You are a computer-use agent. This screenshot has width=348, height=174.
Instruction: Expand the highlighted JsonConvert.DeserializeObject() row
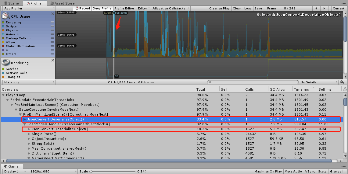click(25, 119)
